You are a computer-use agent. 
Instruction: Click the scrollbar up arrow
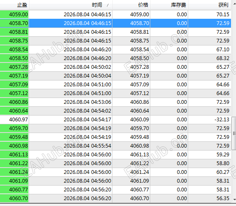[234, 3]
